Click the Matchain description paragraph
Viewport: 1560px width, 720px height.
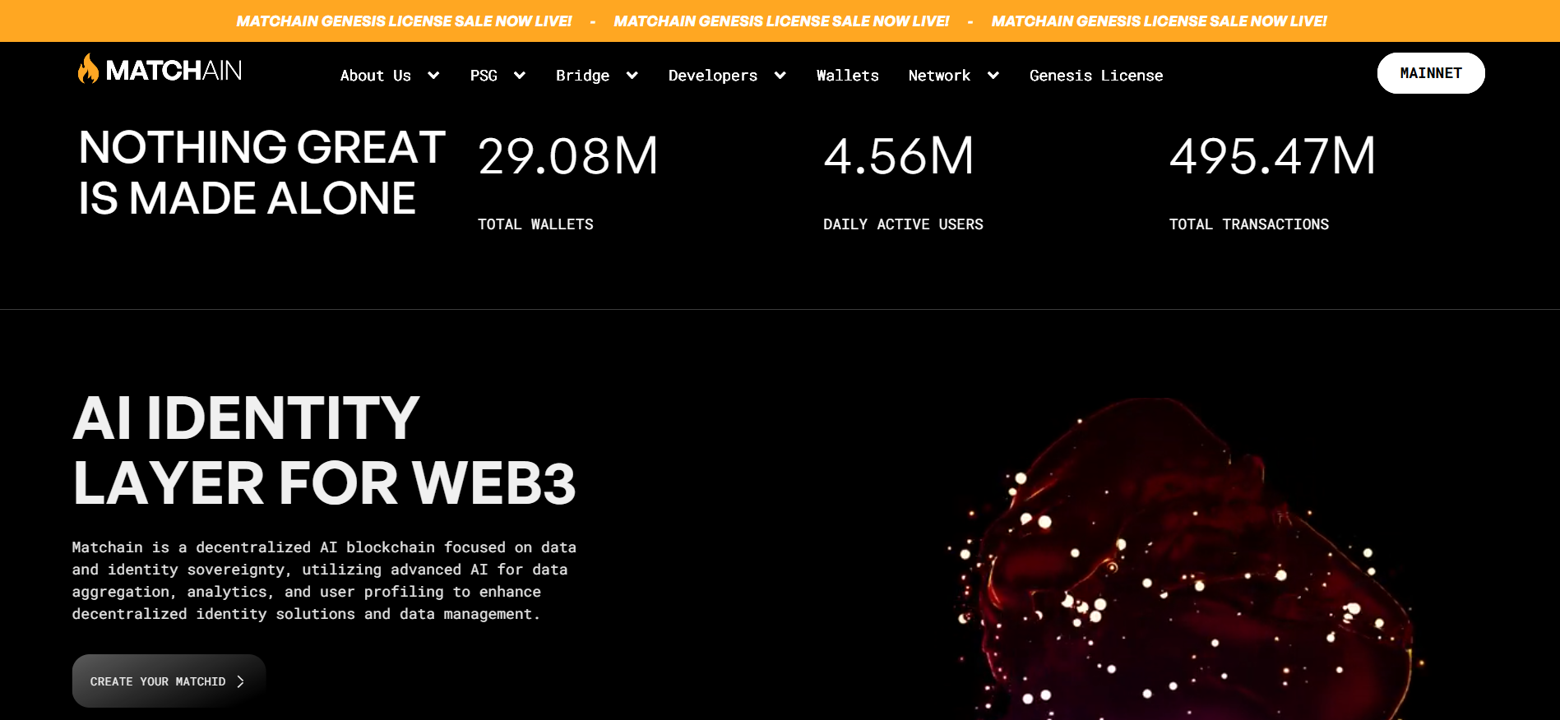coord(324,580)
